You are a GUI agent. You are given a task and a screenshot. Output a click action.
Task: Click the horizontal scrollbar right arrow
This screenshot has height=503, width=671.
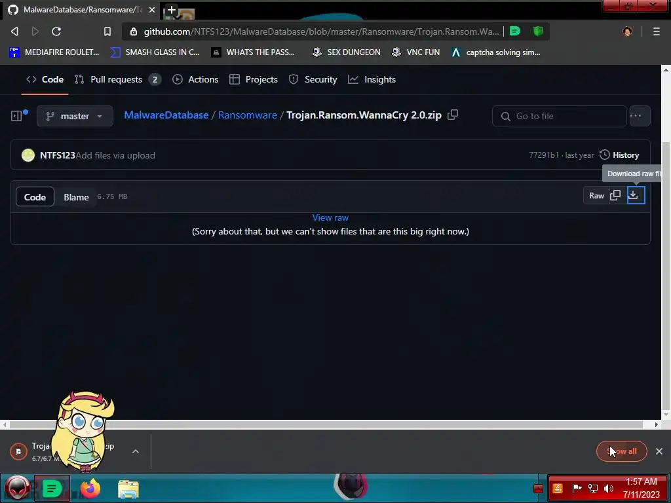coord(657,424)
